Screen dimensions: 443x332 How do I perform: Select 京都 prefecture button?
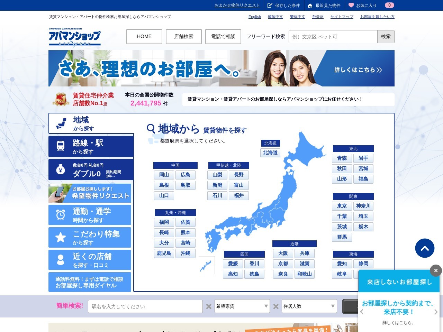pos(283,264)
